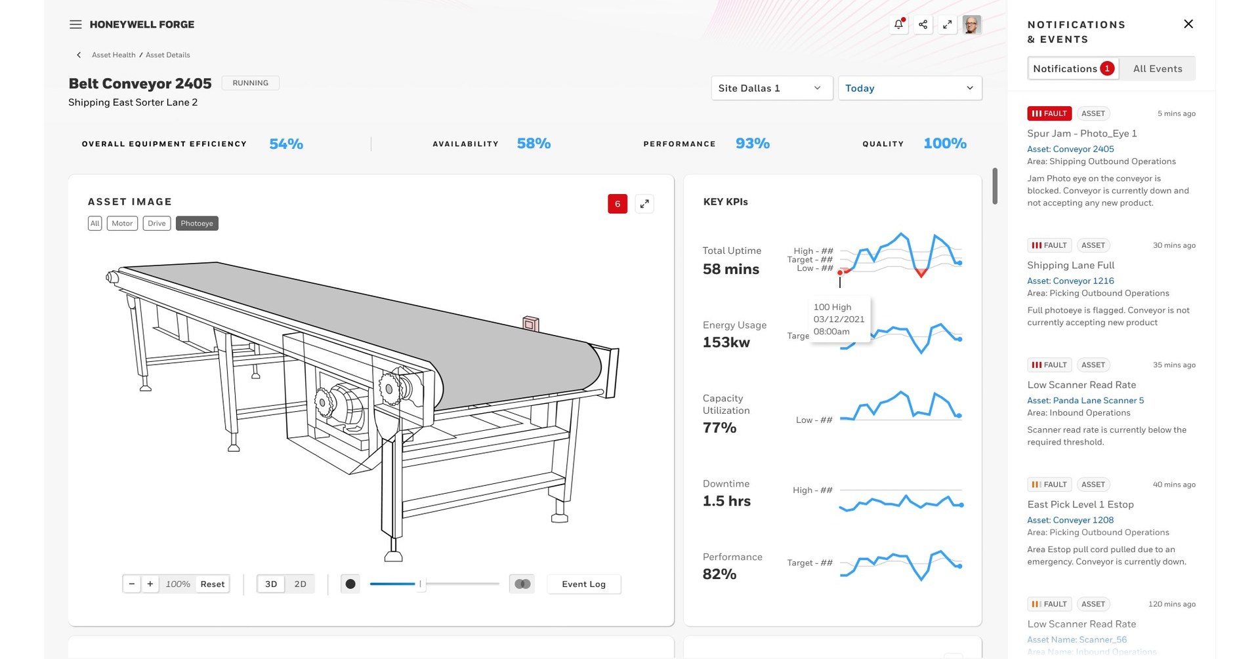
Task: Switch the asset view to 2D
Action: (300, 584)
